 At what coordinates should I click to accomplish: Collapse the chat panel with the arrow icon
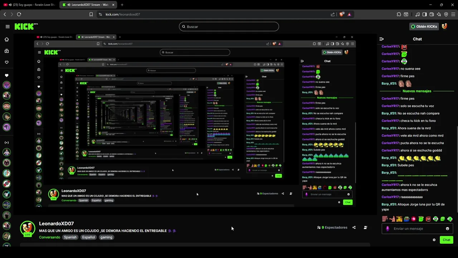(381, 39)
